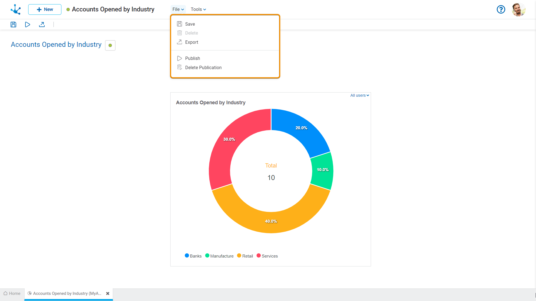The width and height of the screenshot is (536, 301).
Task: Click the Save toolbar icon
Action: 13,25
